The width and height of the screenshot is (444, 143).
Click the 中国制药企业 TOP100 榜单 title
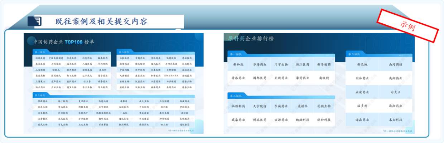click(64, 41)
